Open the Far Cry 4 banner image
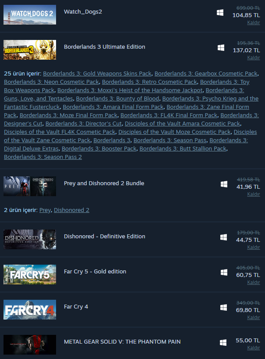This screenshot has width=265, height=359. 30,309
